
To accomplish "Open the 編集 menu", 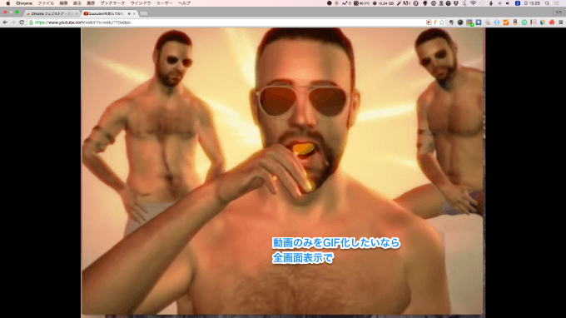I will pyautogui.click(x=63, y=3).
